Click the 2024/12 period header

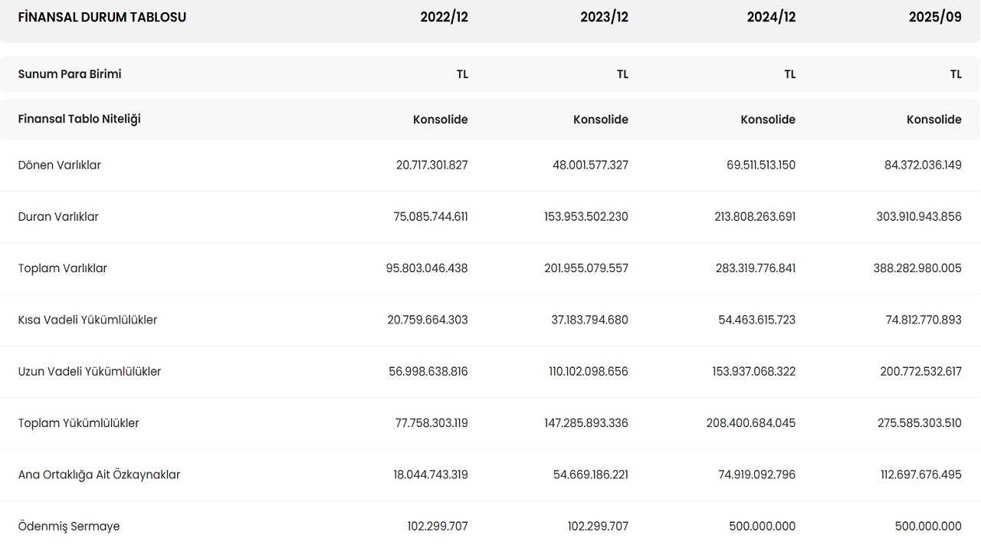tap(771, 17)
